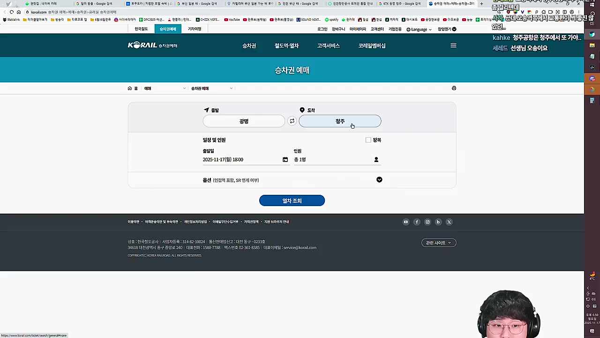Enable the 왕복 round-trip checkbox
600x338 pixels.
(368, 139)
